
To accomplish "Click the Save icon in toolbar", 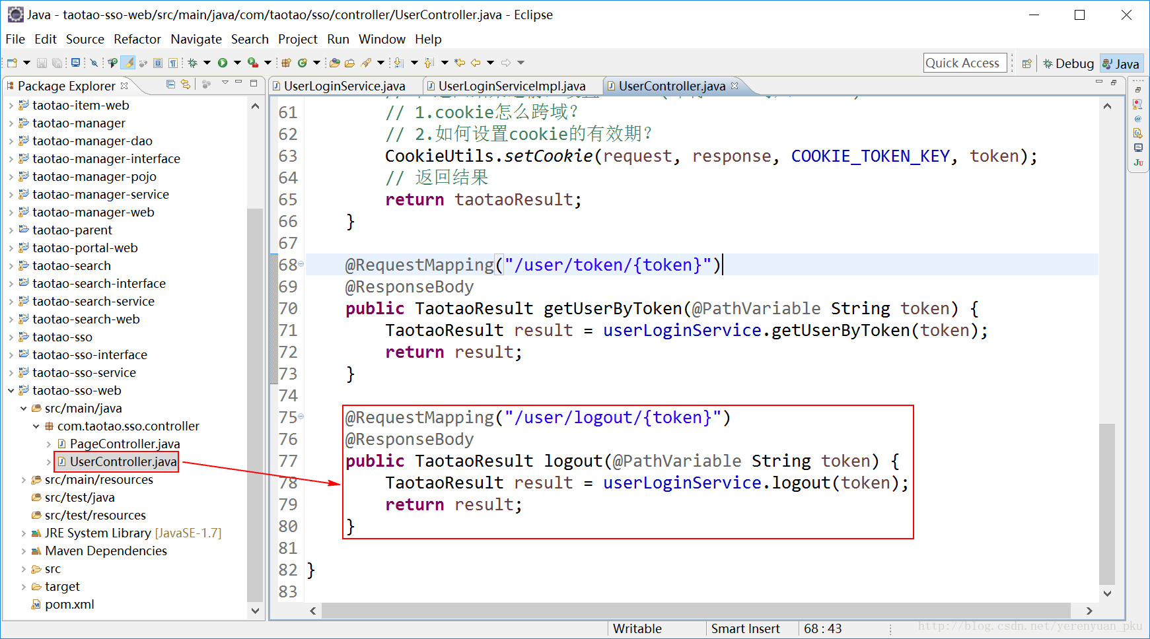I will tap(42, 63).
